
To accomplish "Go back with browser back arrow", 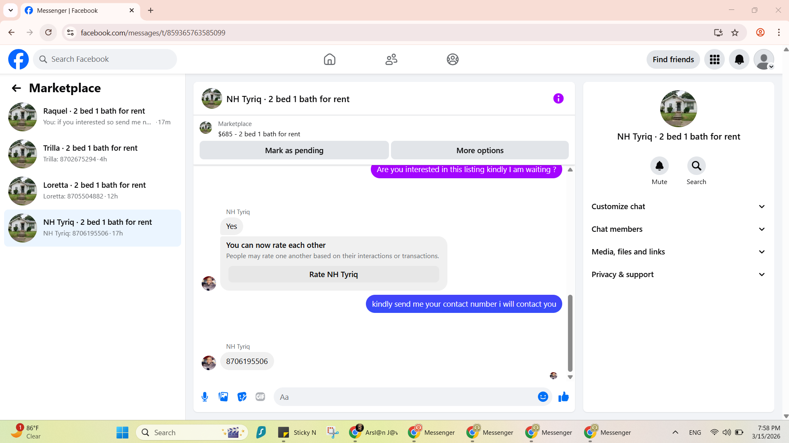I will click(12, 33).
